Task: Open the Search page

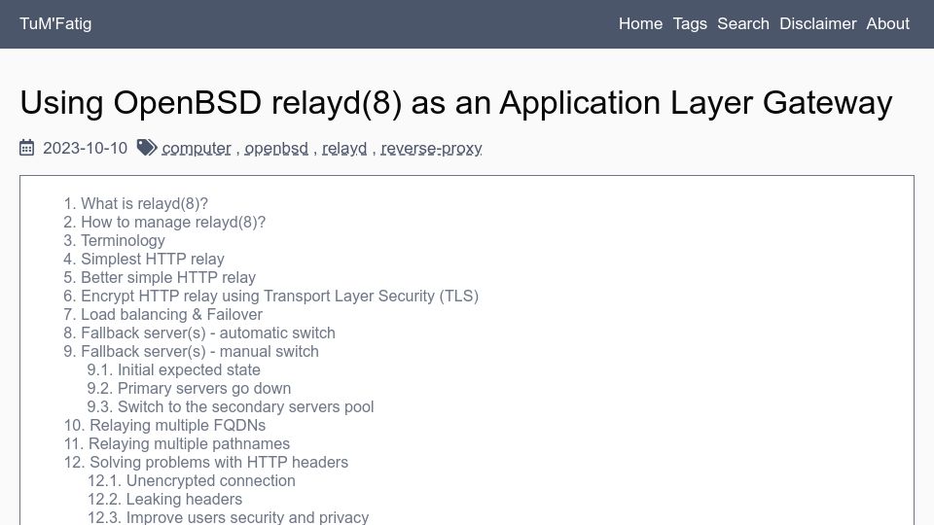Action: click(742, 23)
